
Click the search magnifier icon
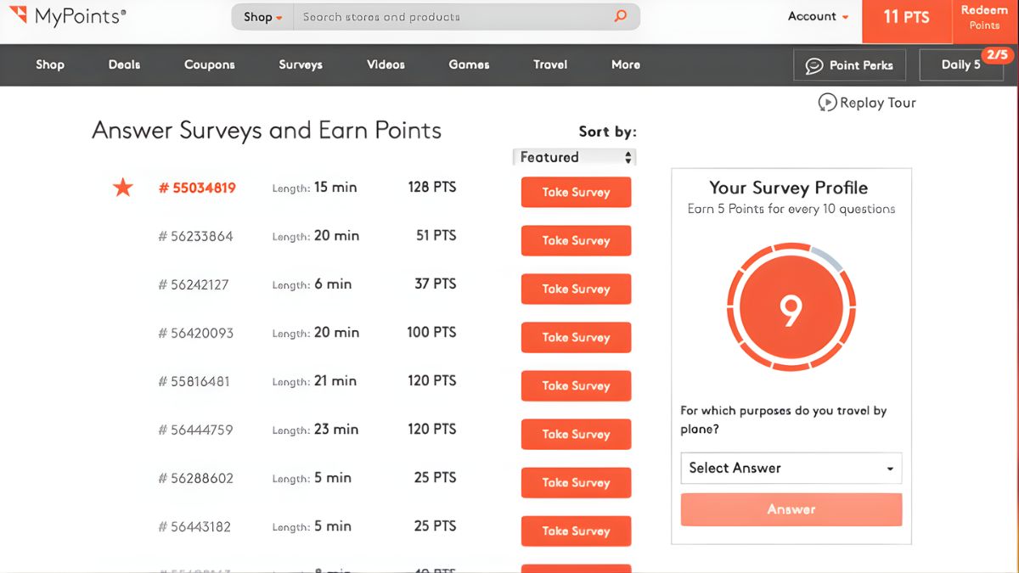pos(619,16)
